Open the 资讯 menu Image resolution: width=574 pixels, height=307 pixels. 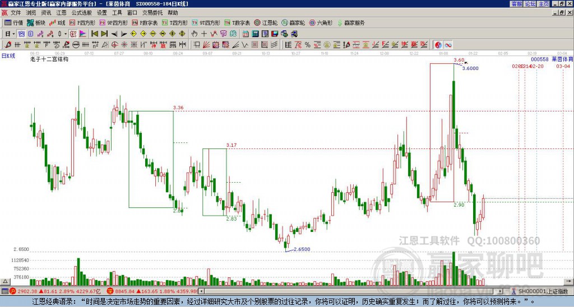point(46,13)
